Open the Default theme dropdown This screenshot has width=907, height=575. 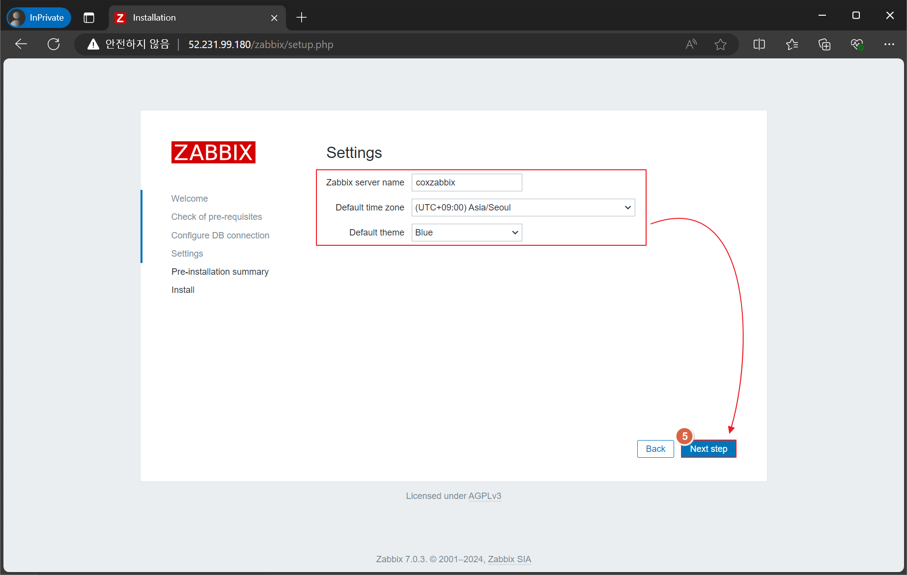pyautogui.click(x=467, y=233)
